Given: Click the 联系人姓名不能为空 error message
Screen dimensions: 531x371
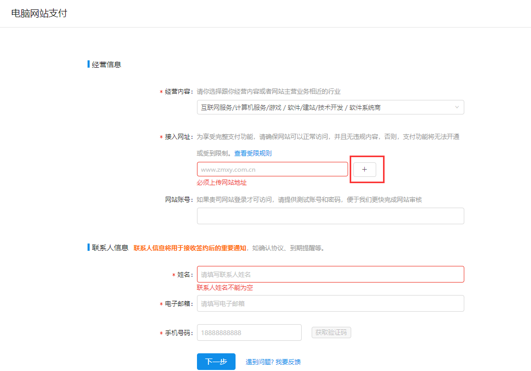Looking at the screenshot, I should 225,287.
